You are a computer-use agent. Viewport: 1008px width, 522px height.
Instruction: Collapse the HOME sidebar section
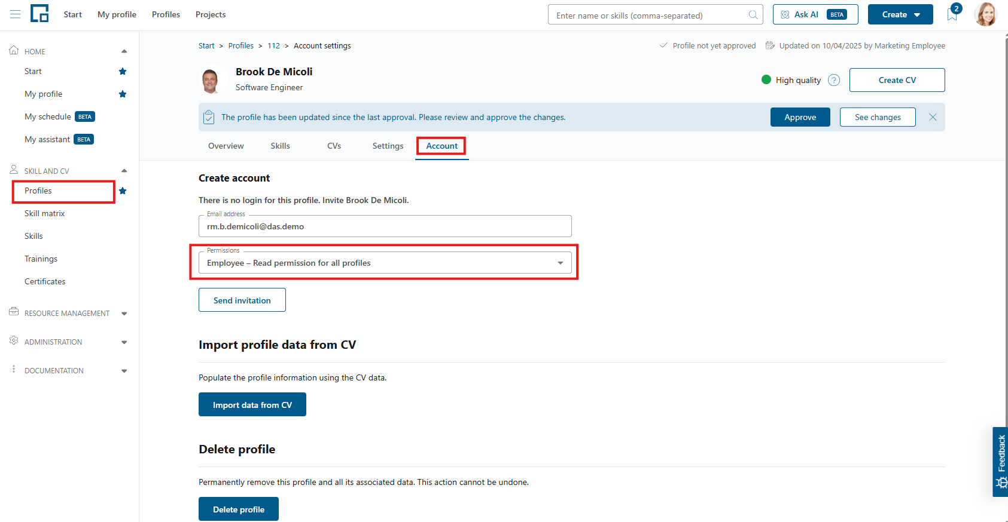[x=124, y=51]
